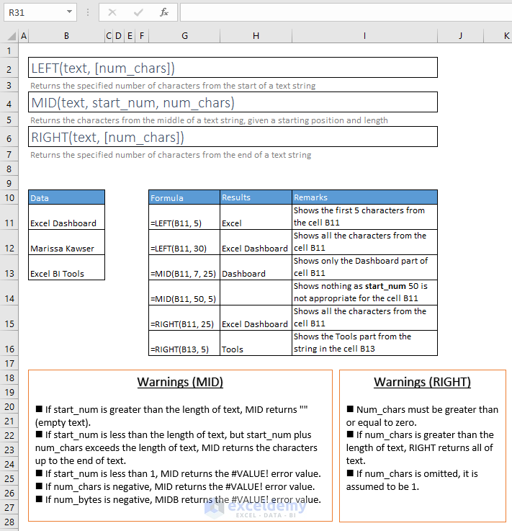Screen dimensions: 512x531
Task: Select row 28 header
Action: click(x=9, y=522)
